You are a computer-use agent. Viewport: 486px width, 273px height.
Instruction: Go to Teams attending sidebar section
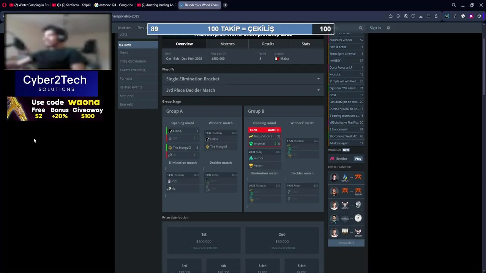(133, 70)
